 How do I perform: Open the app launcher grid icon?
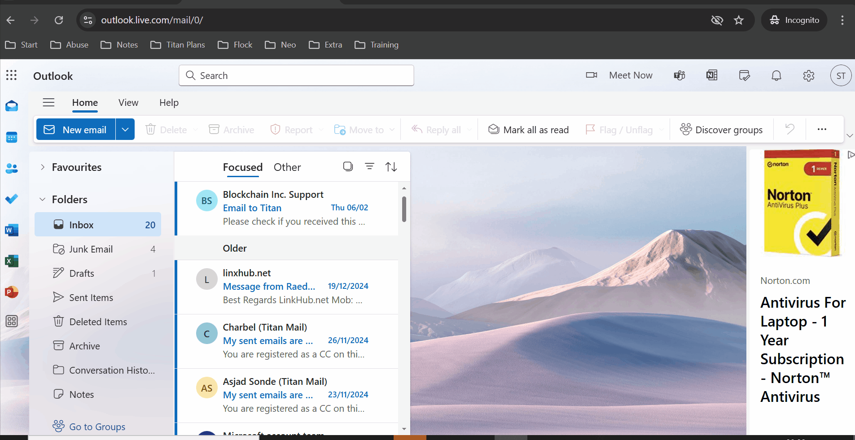12,75
